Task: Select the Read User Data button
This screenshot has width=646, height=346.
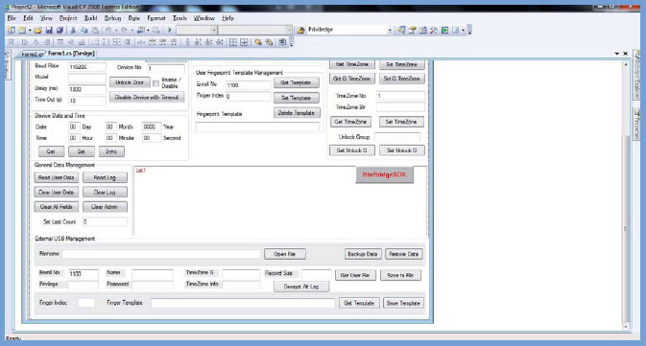Action: (x=56, y=177)
